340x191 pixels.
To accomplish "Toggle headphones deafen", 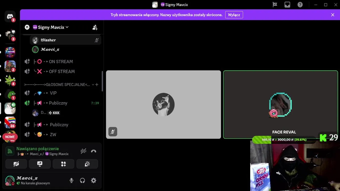I will [82, 180].
